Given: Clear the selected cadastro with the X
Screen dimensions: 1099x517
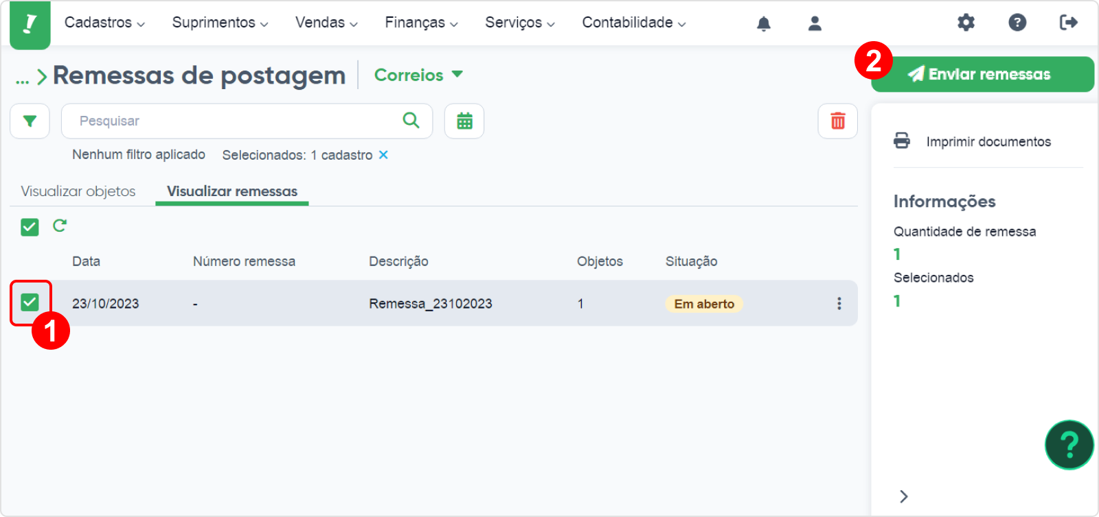Looking at the screenshot, I should [x=383, y=155].
